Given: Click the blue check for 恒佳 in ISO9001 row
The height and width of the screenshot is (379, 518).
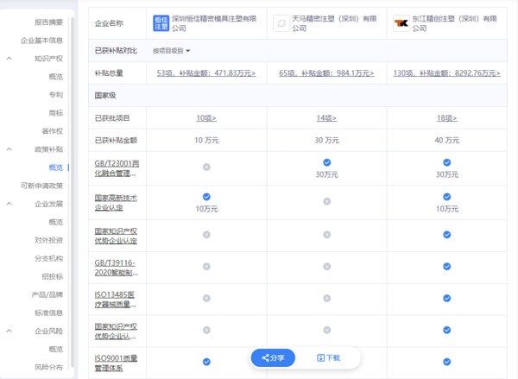Looking at the screenshot, I should pyautogui.click(x=206, y=362).
